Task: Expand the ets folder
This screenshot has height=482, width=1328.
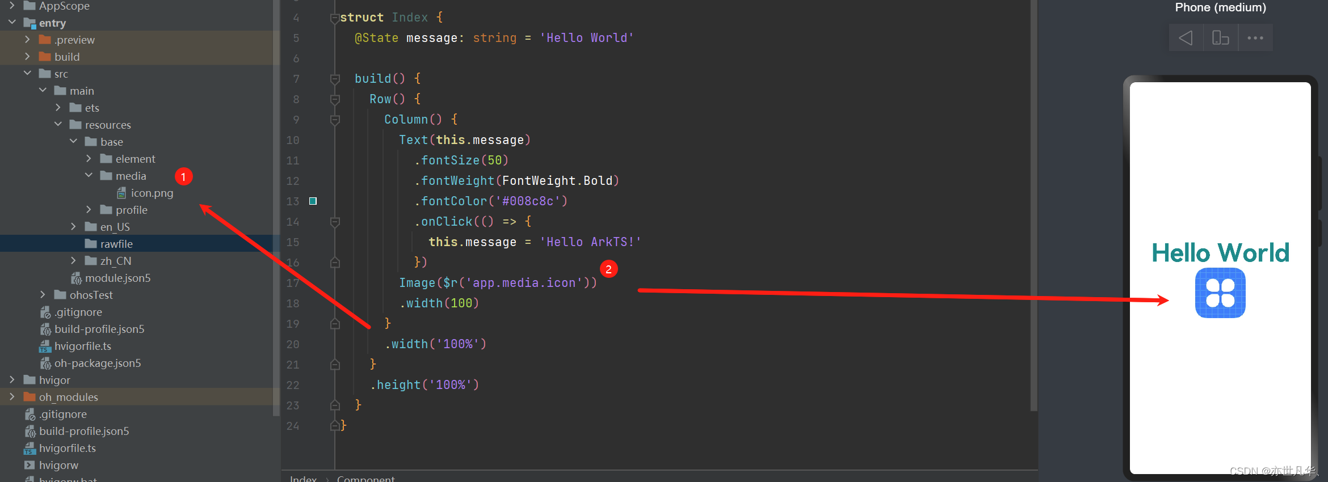Action: pos(58,108)
